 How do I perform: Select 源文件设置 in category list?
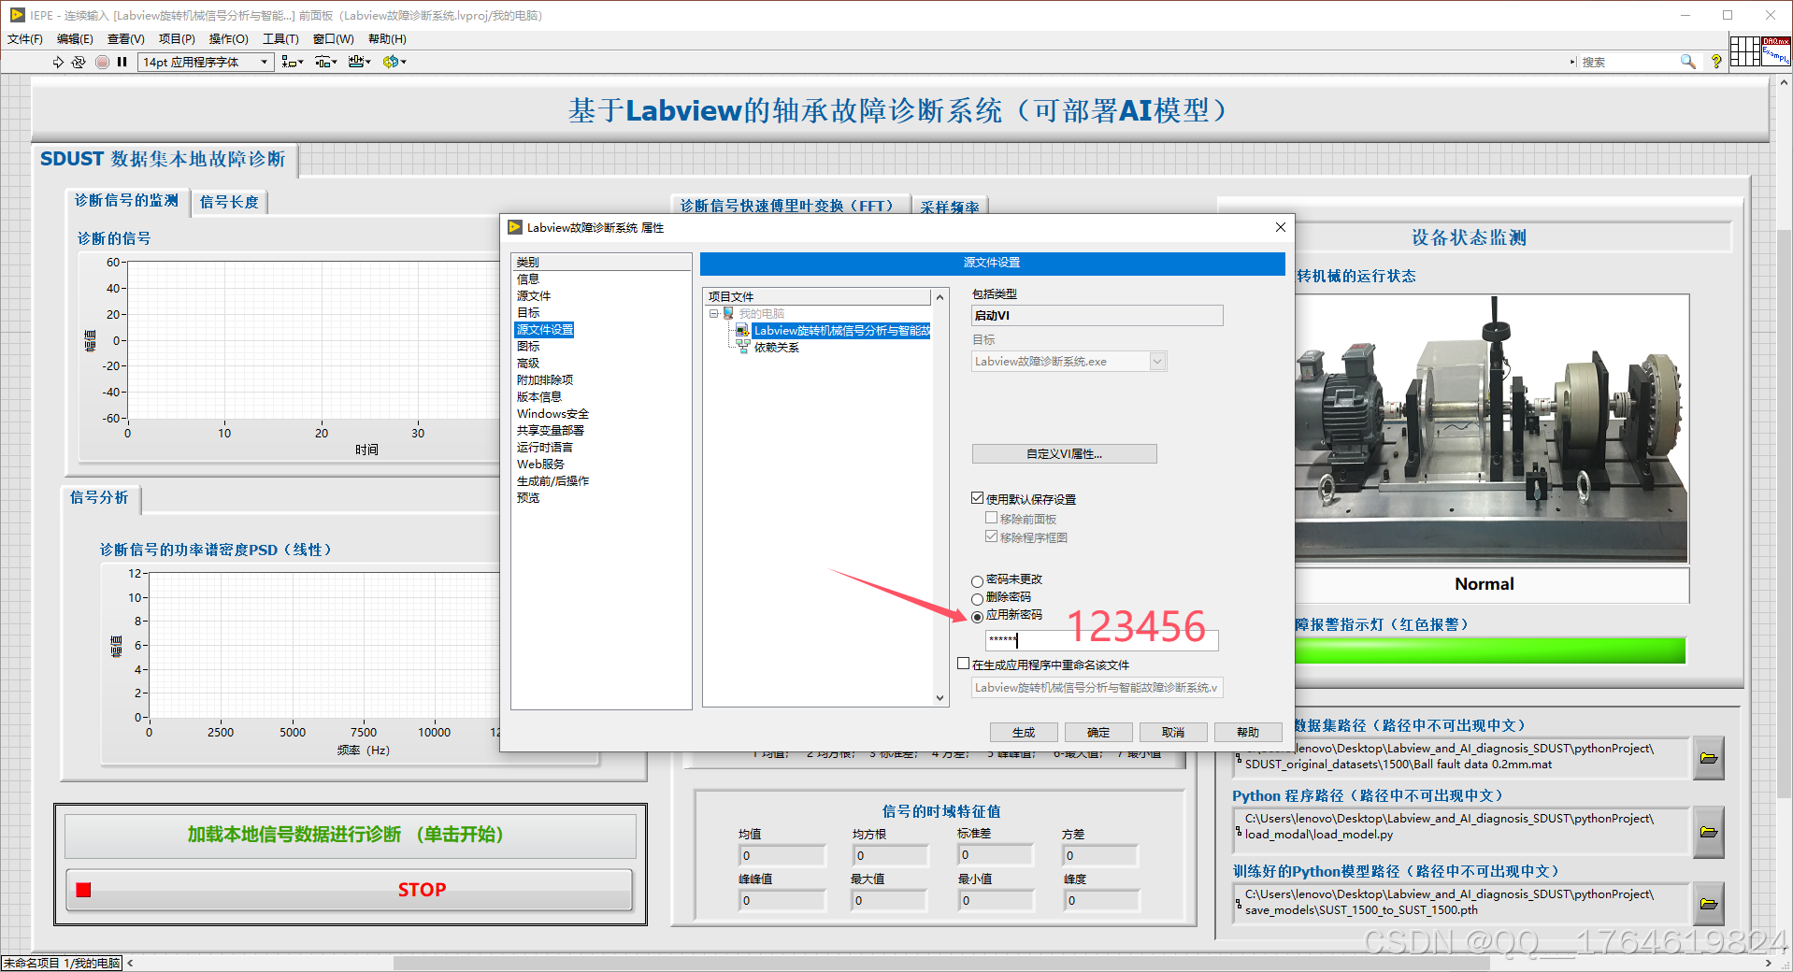click(545, 330)
